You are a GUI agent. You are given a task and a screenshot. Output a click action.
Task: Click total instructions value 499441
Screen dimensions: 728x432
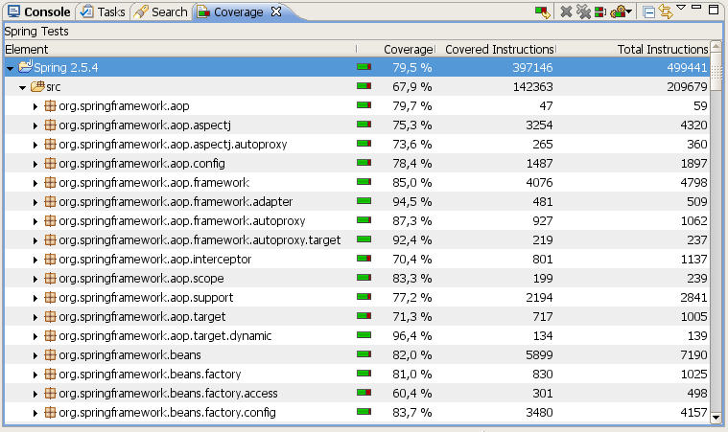tap(687, 68)
